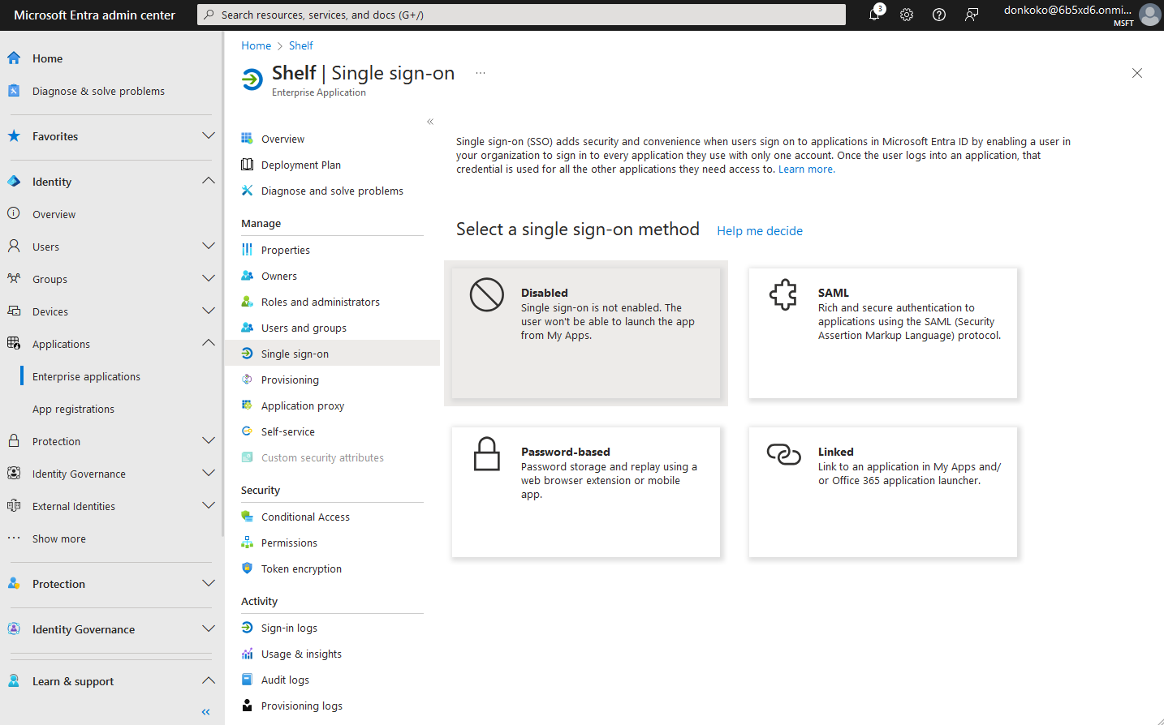This screenshot has height=725, width=1164.
Task: Select the SAML puzzle piece icon
Action: pos(783,294)
